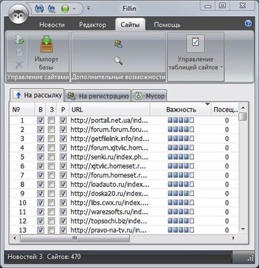Click the Import базы box icon
The width and height of the screenshot is (259, 268).
[47, 44]
